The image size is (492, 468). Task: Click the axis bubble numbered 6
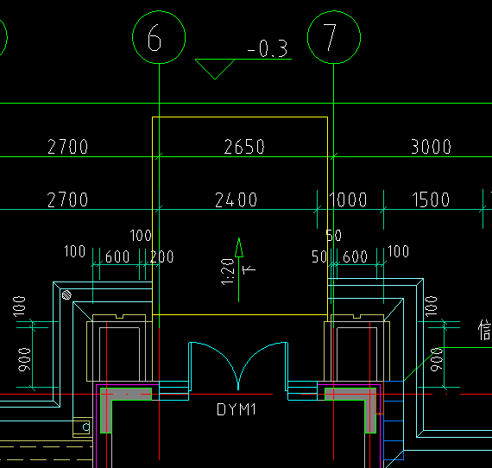tap(159, 37)
